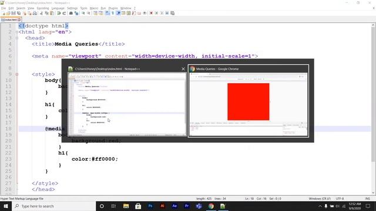Click the Replace toolbar icon
Screen dimensions: 376x211
pos(76,13)
